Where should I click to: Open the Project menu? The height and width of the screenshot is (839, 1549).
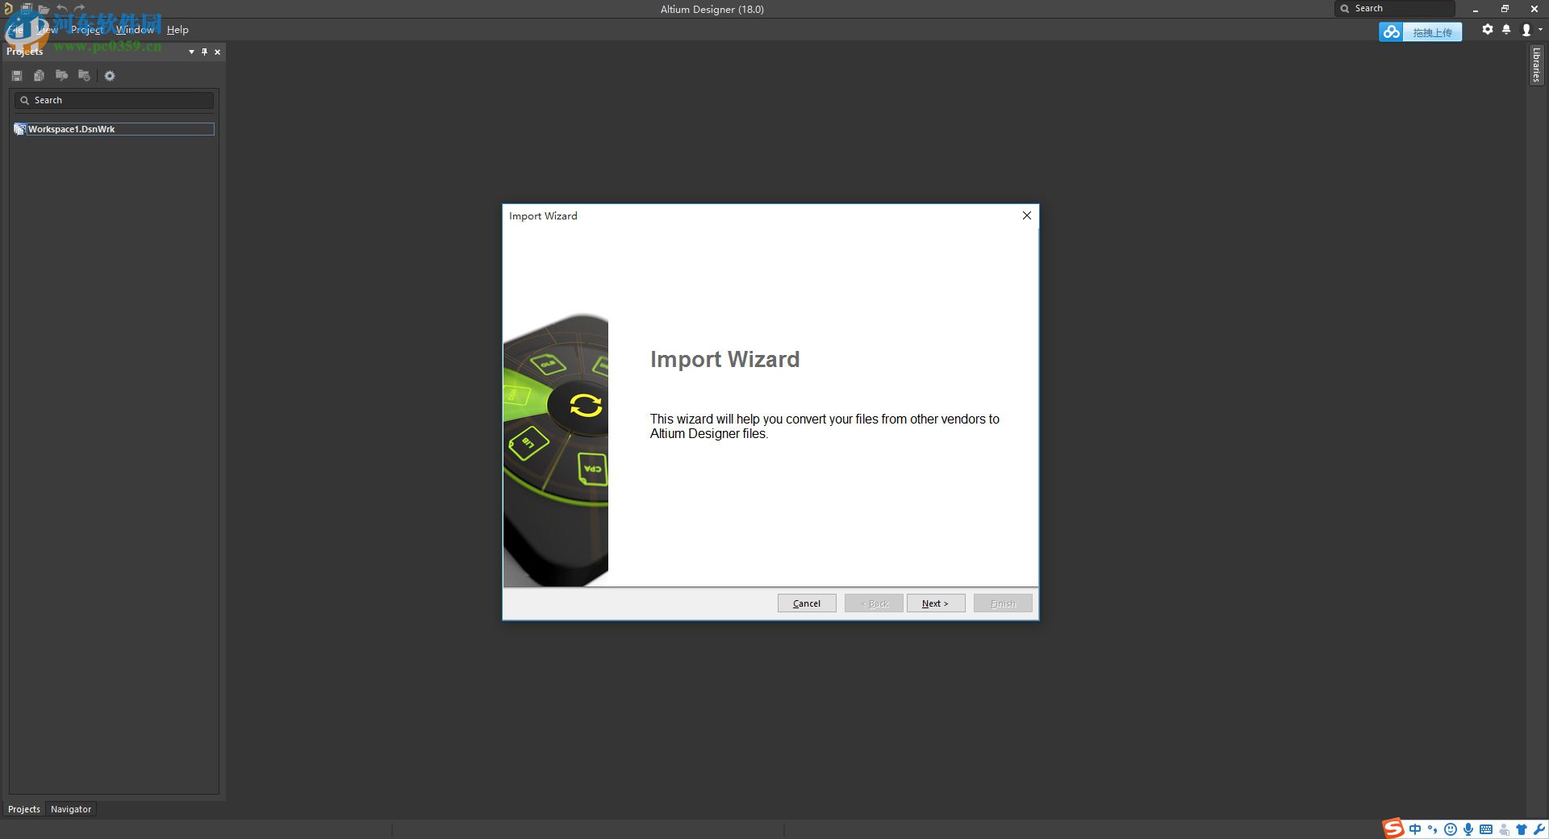point(86,30)
